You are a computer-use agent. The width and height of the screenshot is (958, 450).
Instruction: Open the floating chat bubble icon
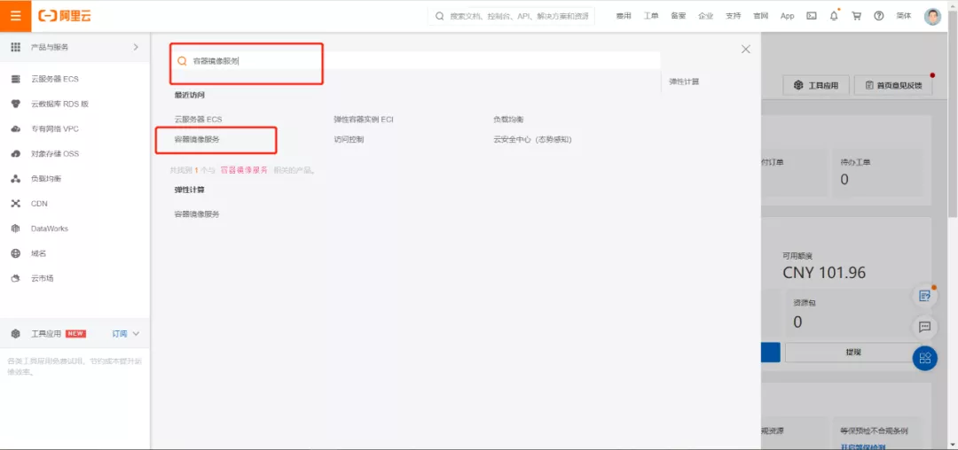coord(924,326)
